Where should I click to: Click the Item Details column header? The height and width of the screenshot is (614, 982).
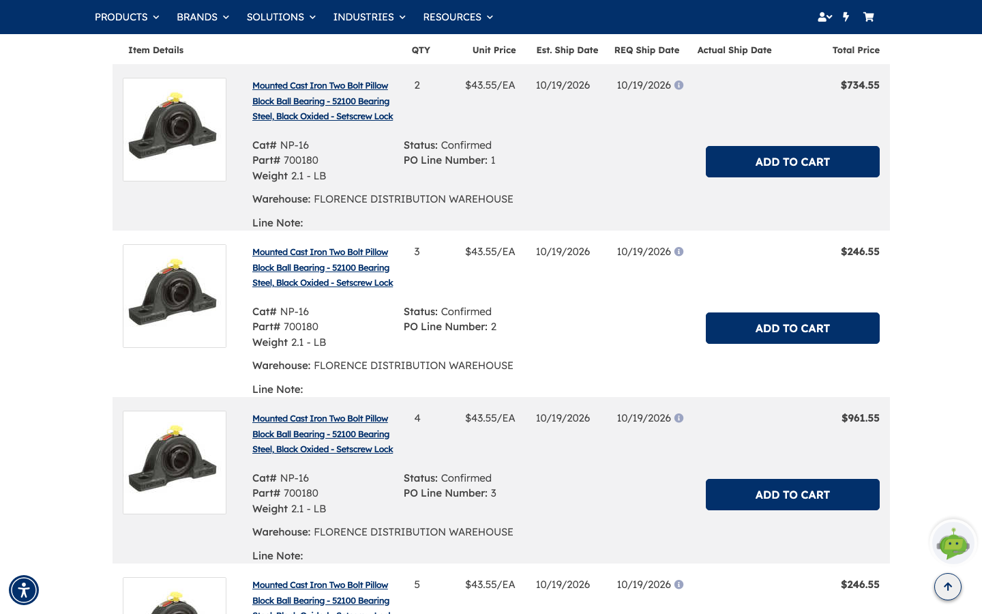[x=155, y=50]
